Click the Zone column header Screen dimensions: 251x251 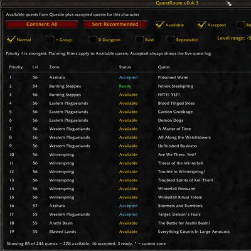[x=55, y=67]
